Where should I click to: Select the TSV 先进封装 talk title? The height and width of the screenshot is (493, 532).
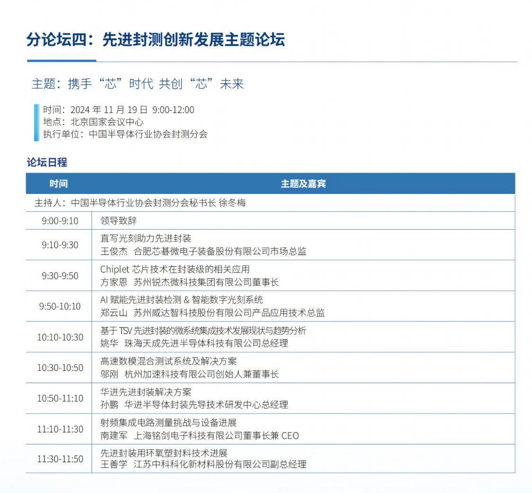pyautogui.click(x=203, y=331)
